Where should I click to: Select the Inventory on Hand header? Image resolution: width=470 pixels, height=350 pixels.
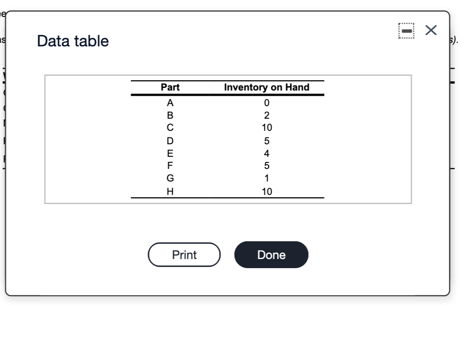[x=267, y=87]
